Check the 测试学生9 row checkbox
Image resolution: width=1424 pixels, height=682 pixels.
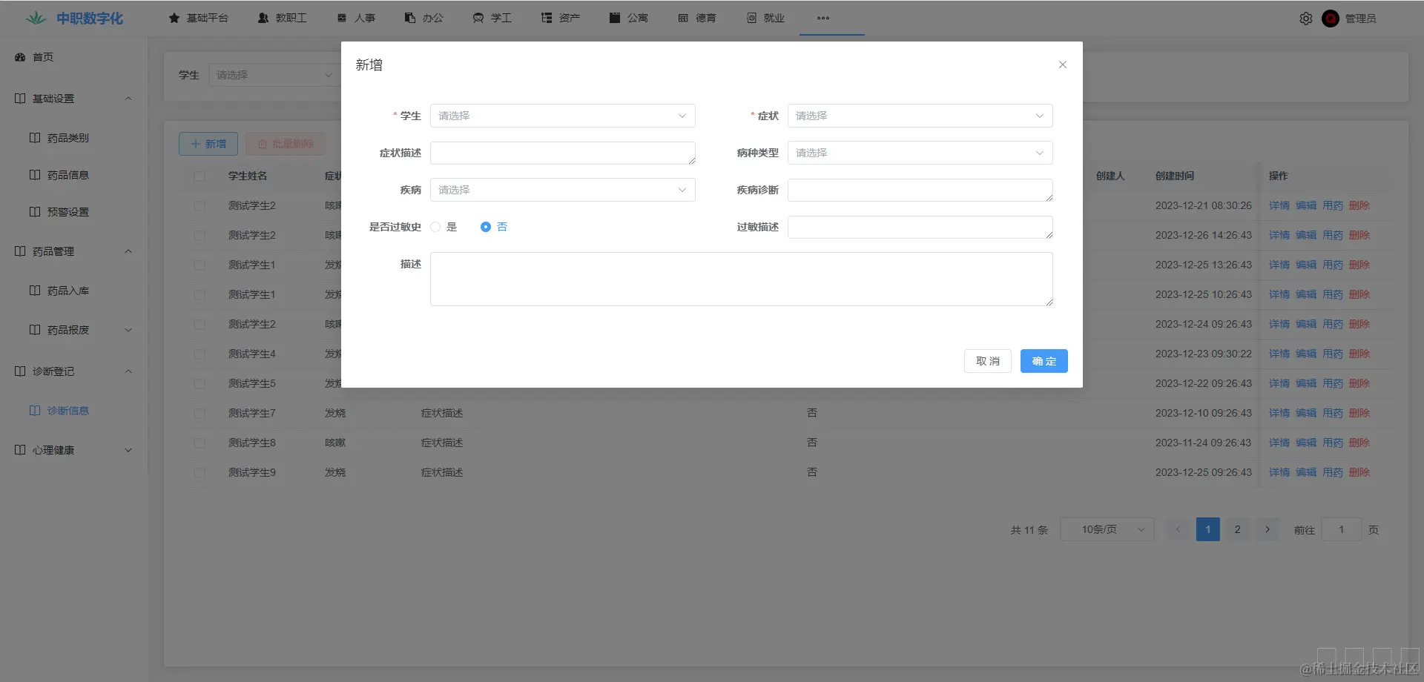coord(200,473)
